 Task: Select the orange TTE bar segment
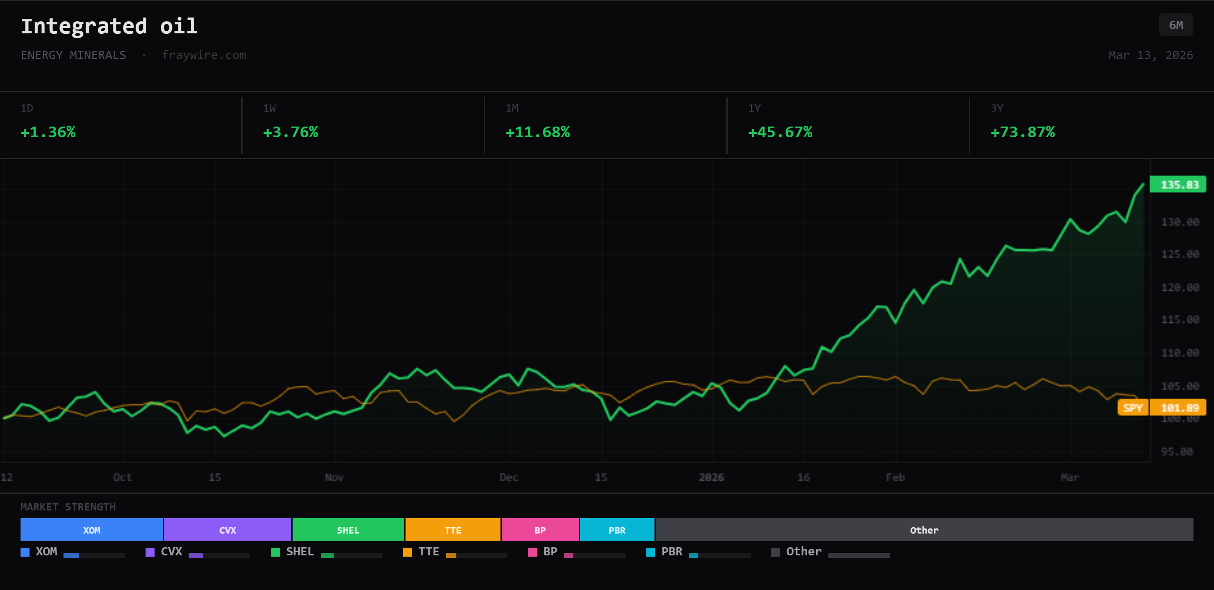[453, 530]
